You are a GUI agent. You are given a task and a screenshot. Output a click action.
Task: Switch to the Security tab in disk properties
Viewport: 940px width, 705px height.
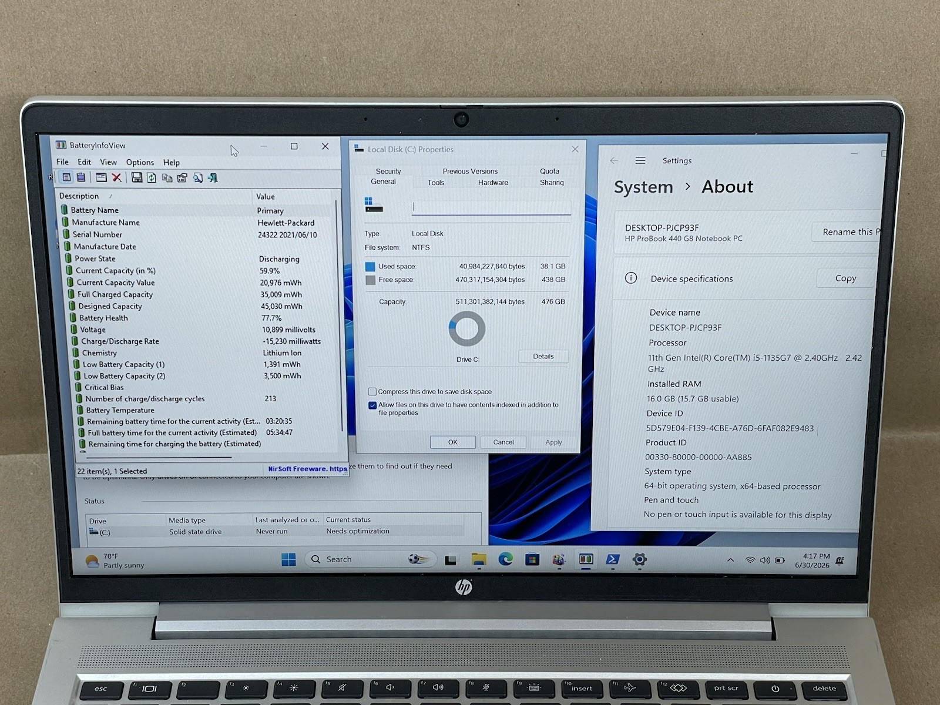click(388, 171)
